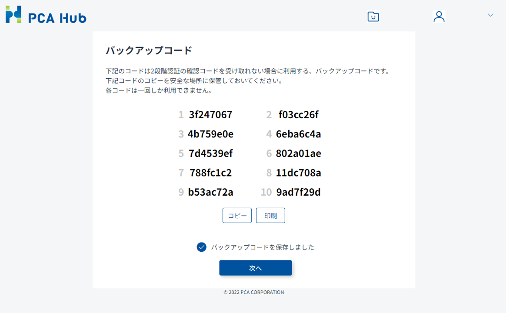This screenshot has height=313, width=506.
Task: Click the バックアップコード heading
Action: click(149, 50)
